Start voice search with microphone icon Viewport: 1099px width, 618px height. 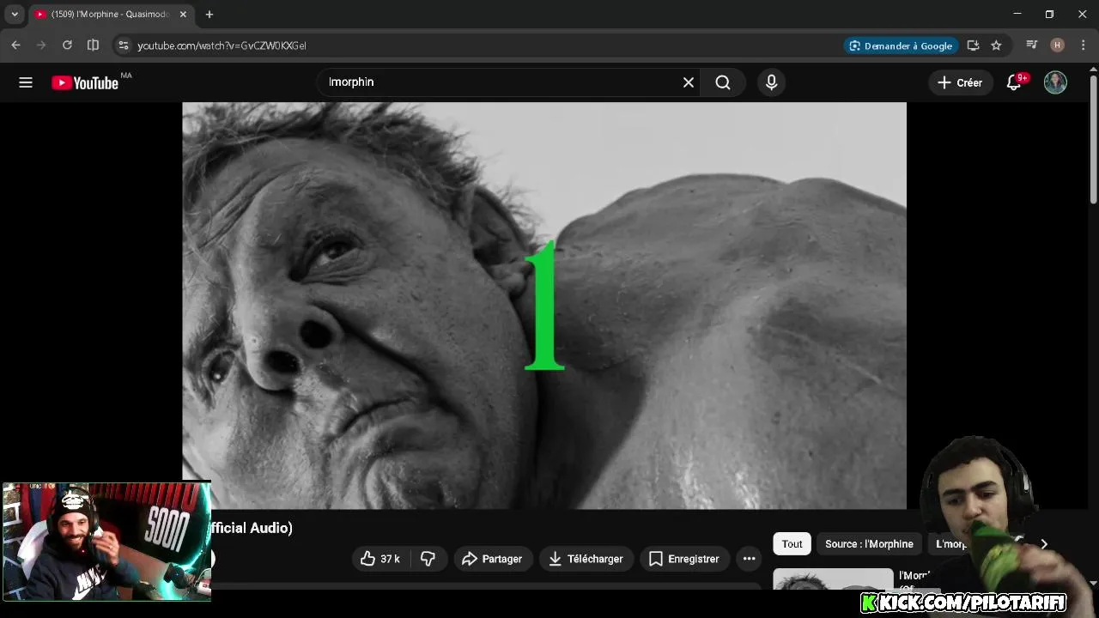click(x=771, y=82)
